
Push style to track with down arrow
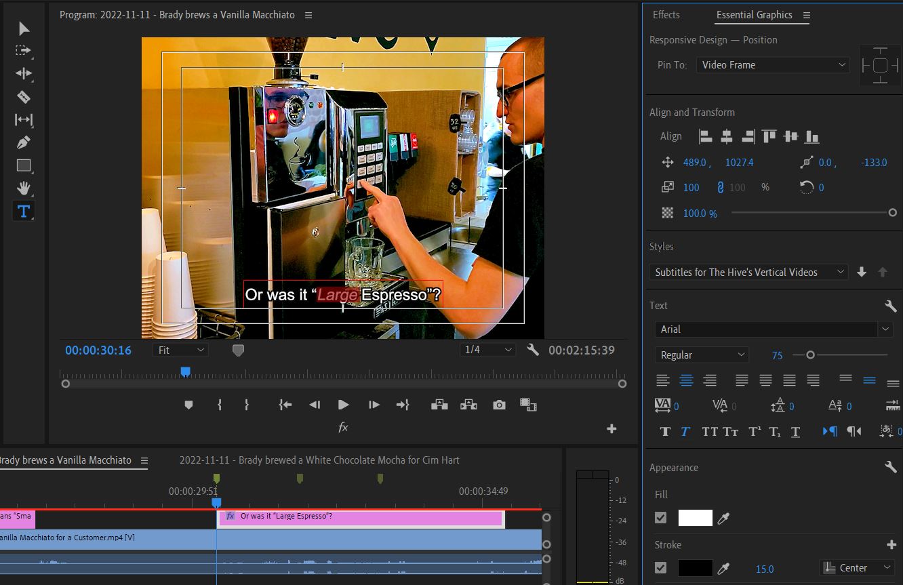[862, 272]
